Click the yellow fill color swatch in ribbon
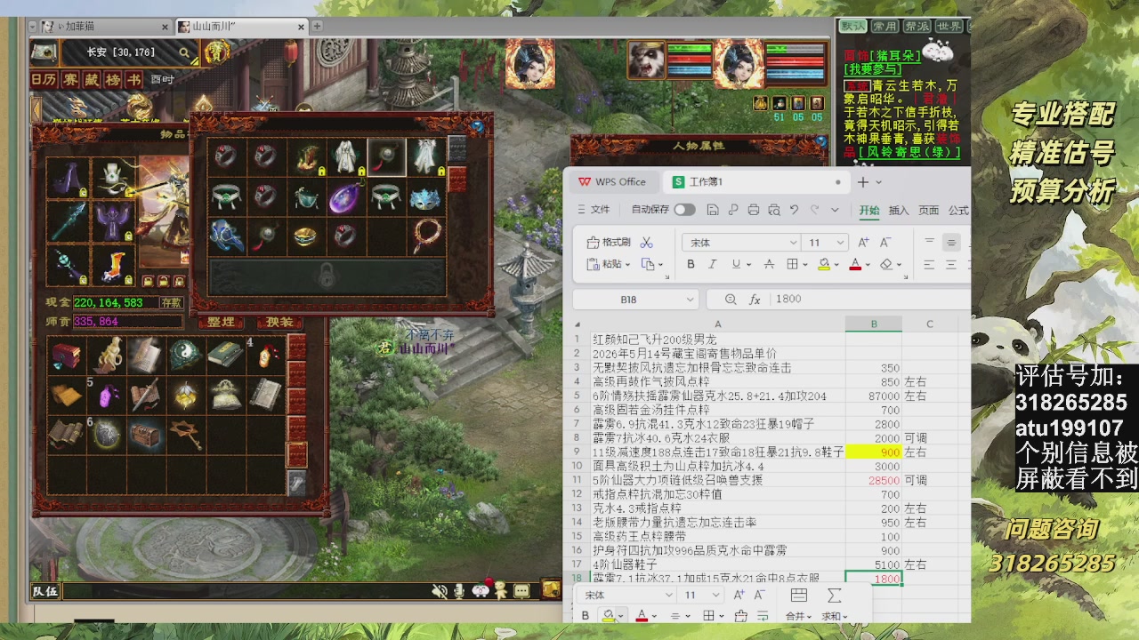Screen dimensions: 1139x640 tap(824, 265)
